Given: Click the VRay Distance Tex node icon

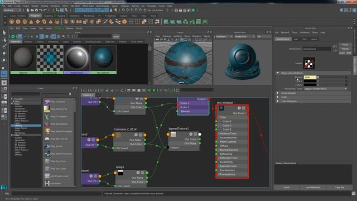Looking at the screenshot, I should tap(47, 109).
